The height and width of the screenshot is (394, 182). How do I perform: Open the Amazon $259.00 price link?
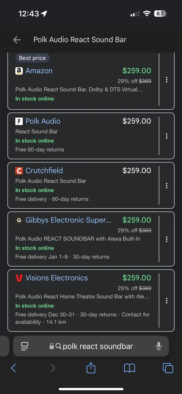[137, 71]
